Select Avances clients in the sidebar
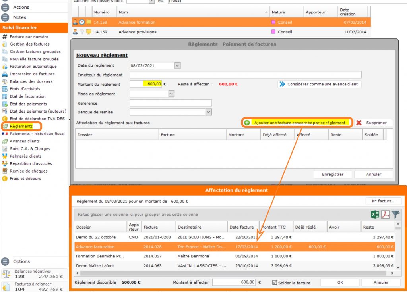 pos(25,141)
